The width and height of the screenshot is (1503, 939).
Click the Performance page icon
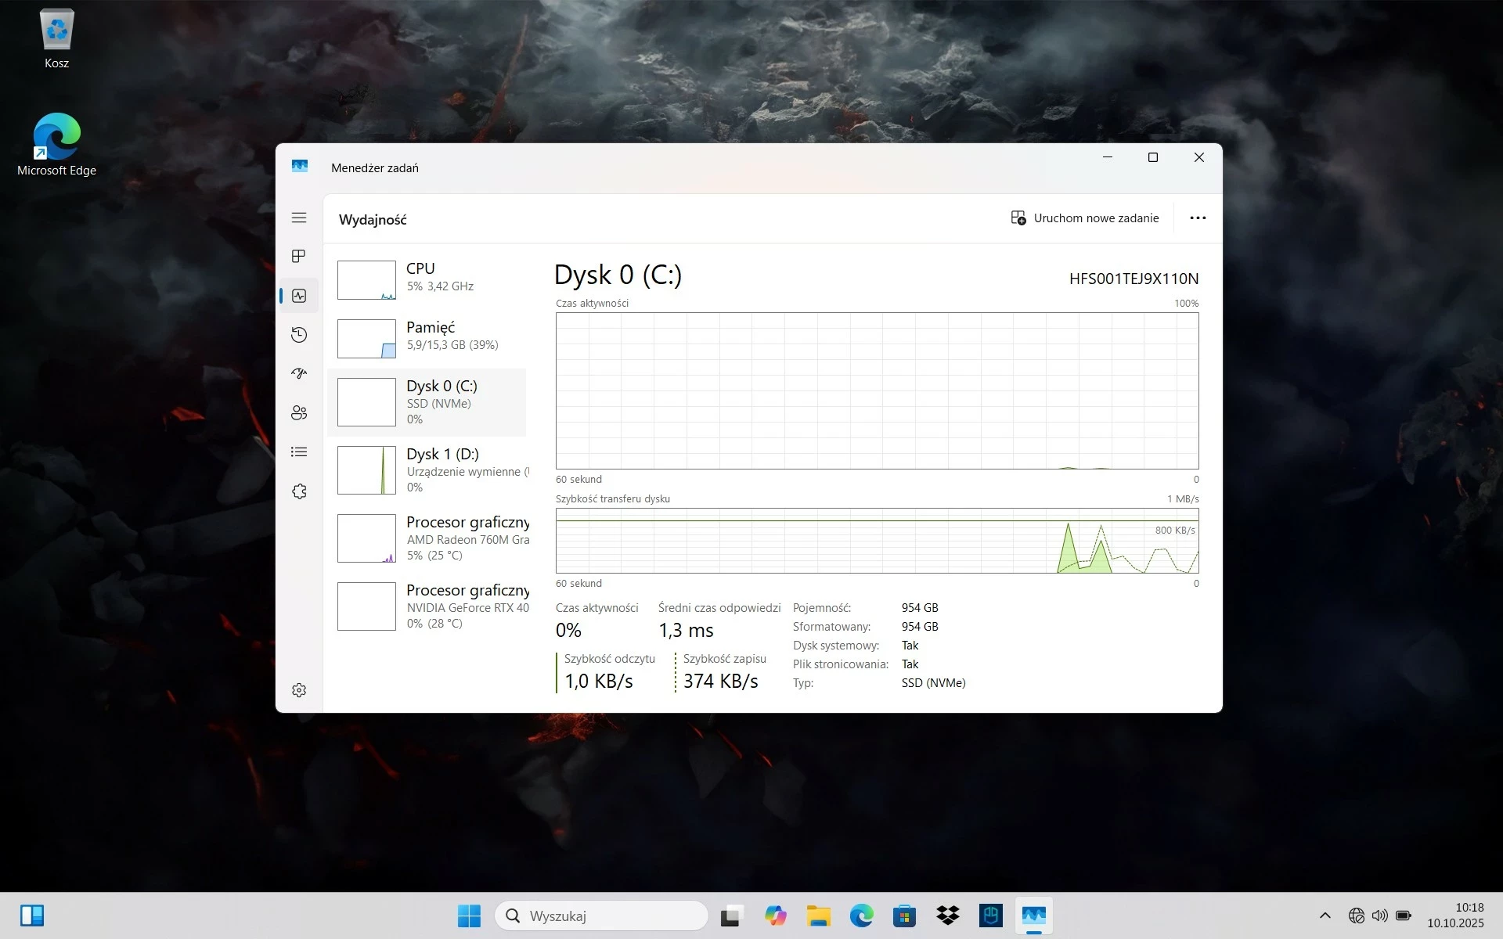pos(298,296)
